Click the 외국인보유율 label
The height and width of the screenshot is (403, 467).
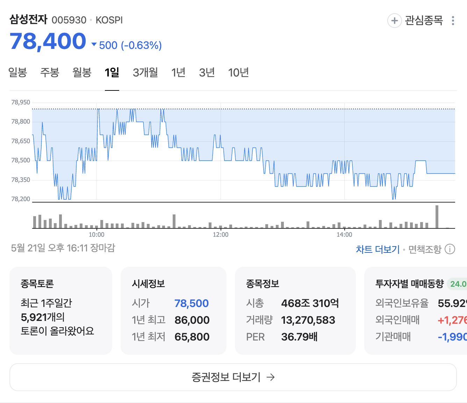tap(402, 303)
